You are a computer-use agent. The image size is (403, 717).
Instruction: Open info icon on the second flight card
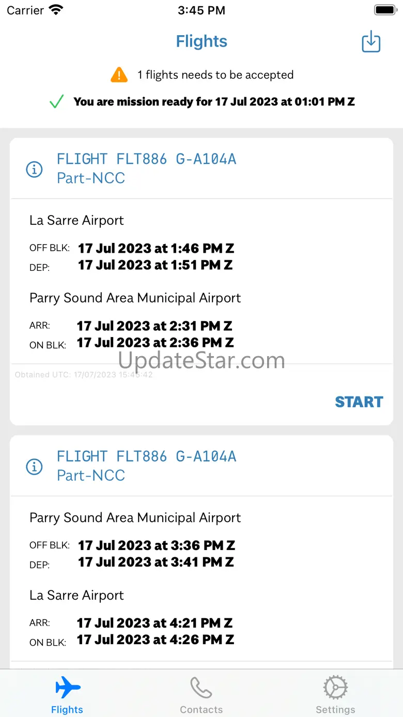click(34, 466)
